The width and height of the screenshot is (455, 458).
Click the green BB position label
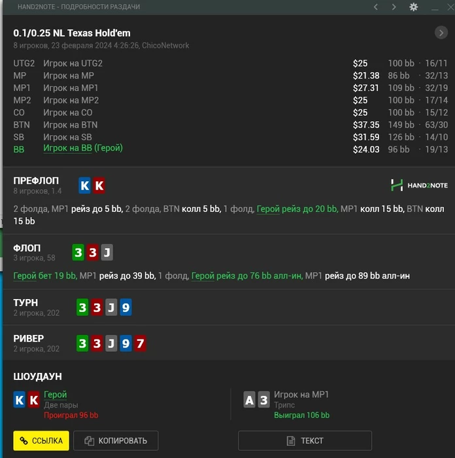point(19,149)
